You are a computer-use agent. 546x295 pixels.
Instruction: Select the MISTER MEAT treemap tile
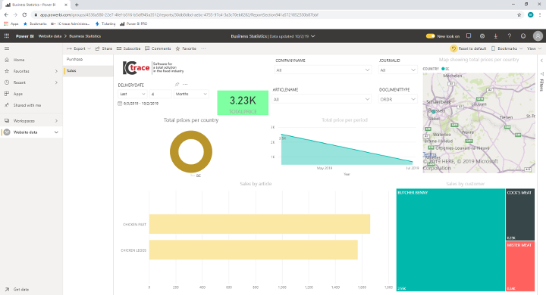520,266
